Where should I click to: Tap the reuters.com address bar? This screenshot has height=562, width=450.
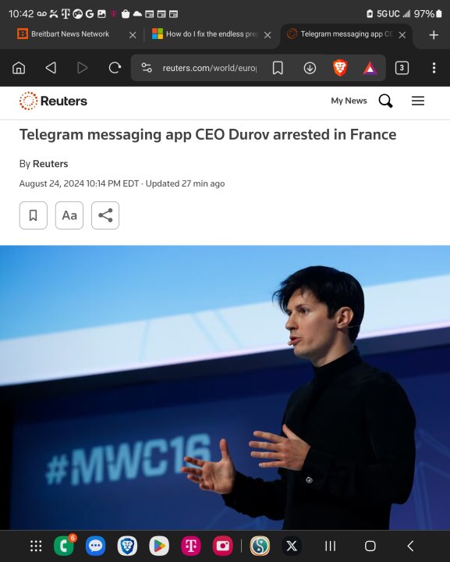pyautogui.click(x=210, y=68)
